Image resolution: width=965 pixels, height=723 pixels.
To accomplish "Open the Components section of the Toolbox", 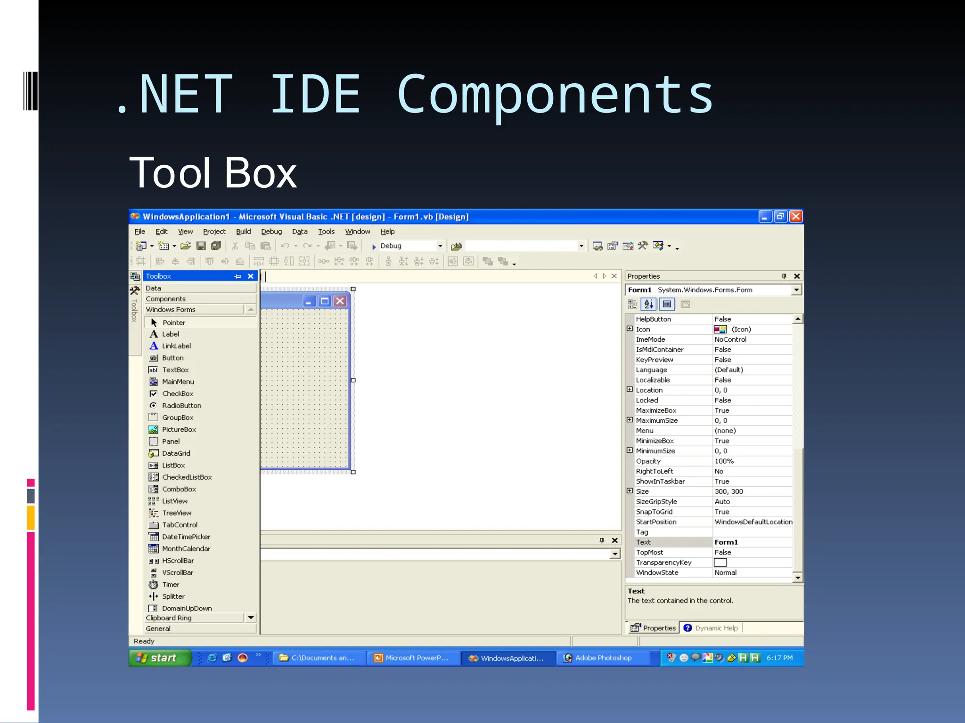I will coord(200,299).
